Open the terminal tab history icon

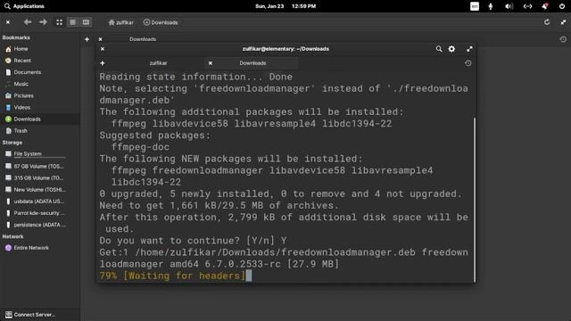[468, 63]
